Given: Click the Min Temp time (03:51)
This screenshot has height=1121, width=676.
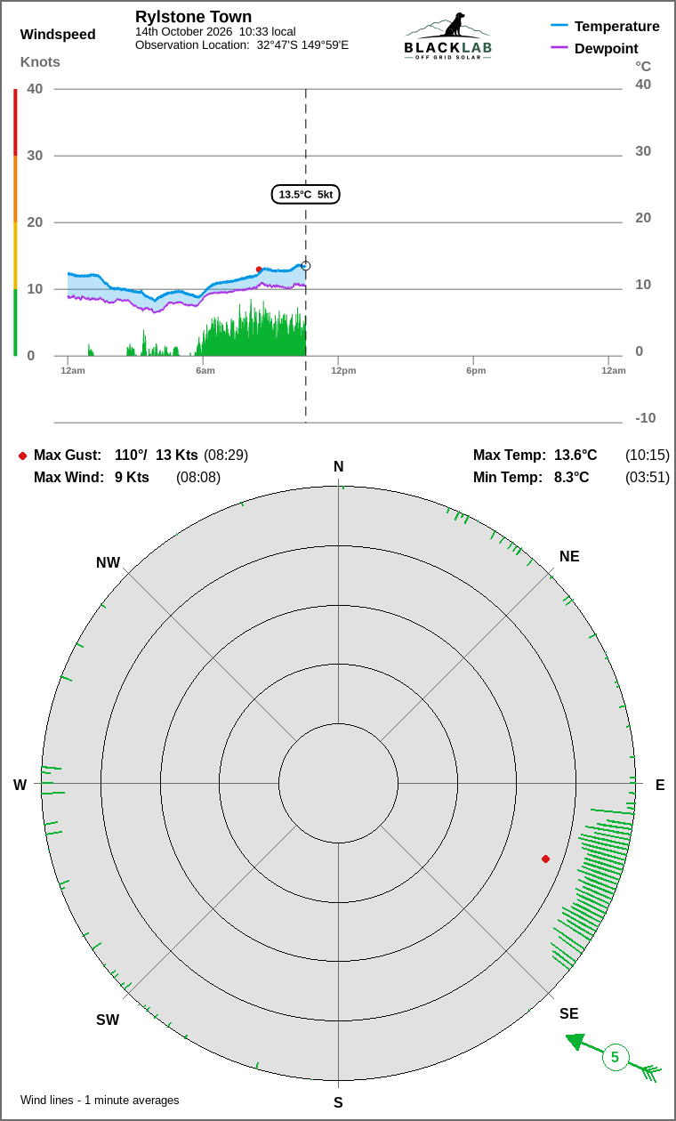Looking at the screenshot, I should click(x=648, y=477).
